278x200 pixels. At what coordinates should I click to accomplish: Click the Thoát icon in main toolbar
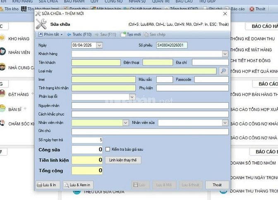coord(252,9)
